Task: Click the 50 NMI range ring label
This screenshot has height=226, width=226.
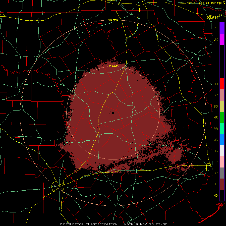Action: pos(113,66)
